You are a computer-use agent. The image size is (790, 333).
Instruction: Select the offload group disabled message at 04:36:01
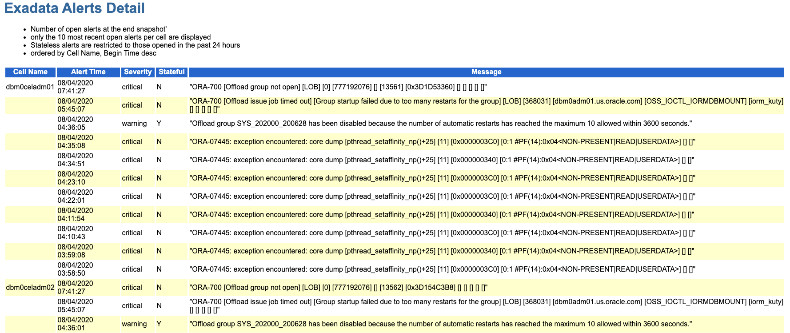click(x=441, y=324)
